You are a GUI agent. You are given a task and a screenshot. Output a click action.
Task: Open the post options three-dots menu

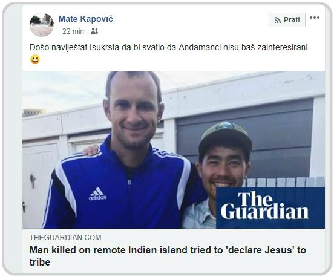pyautogui.click(x=315, y=18)
